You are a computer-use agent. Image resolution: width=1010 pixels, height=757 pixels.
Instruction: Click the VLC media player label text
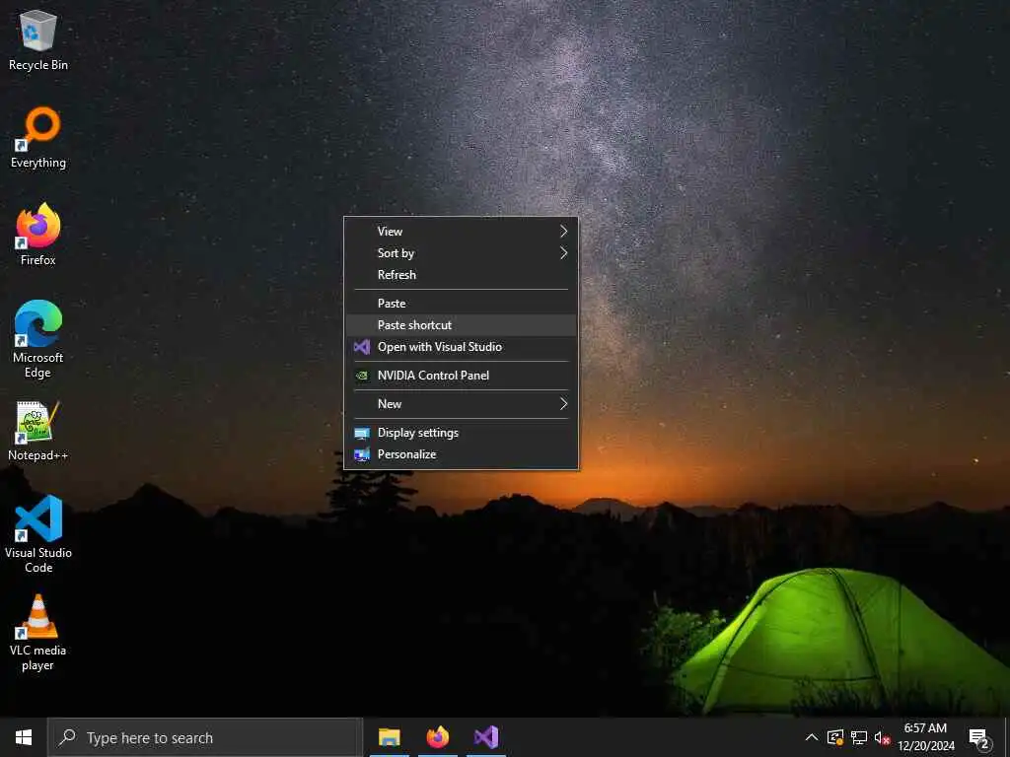38,657
